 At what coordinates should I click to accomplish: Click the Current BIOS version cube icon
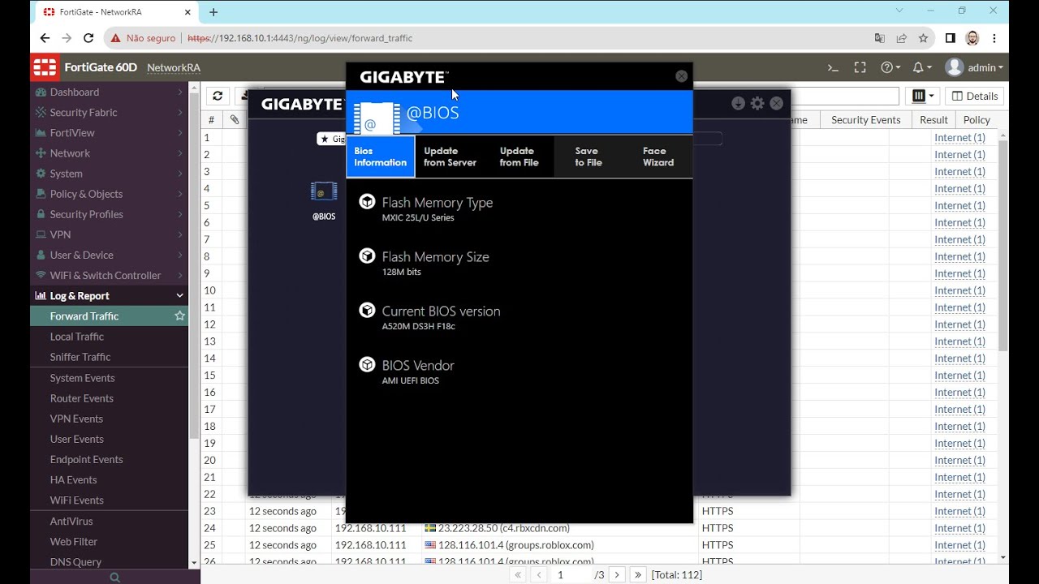(x=367, y=311)
